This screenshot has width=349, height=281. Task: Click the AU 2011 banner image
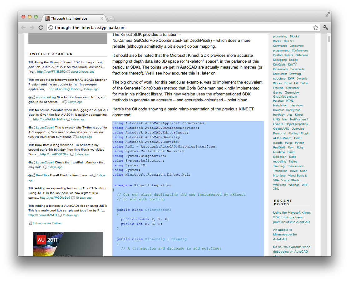coord(68,244)
